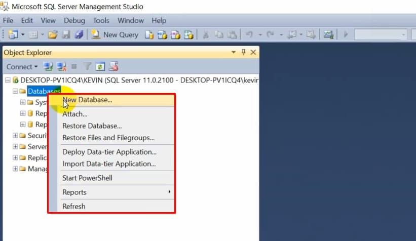416x241 pixels.
Task: Click the New Query button
Action: [x=115, y=35]
